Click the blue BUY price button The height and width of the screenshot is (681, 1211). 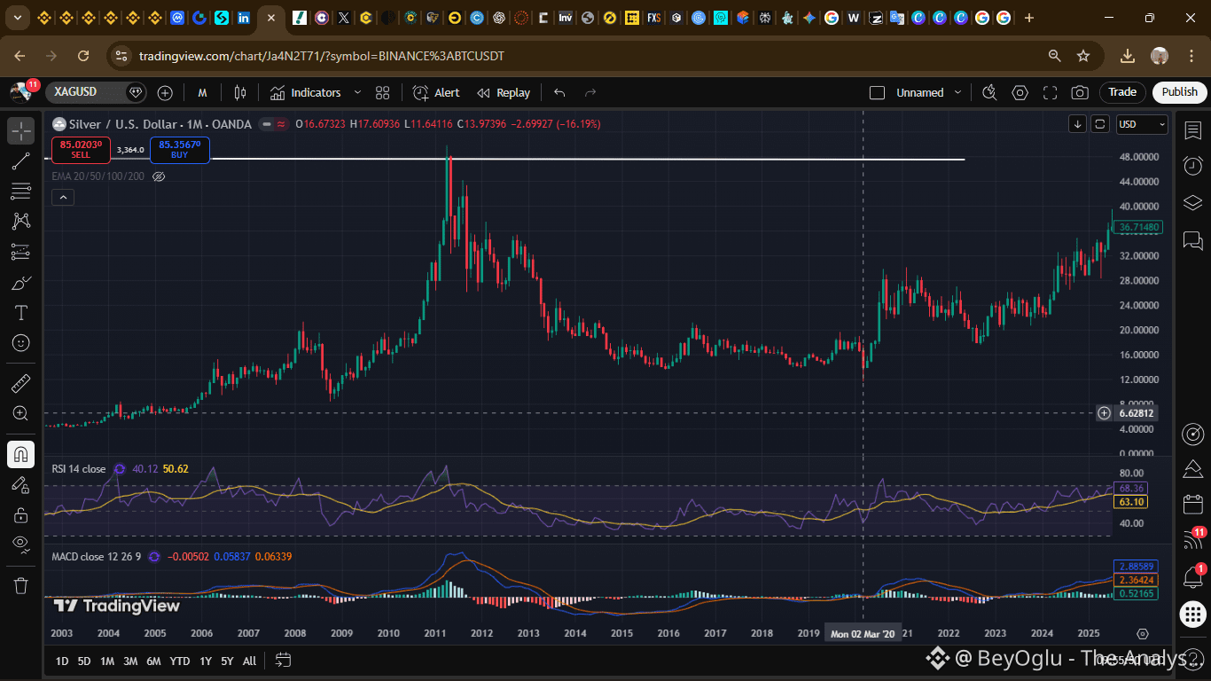pyautogui.click(x=180, y=150)
